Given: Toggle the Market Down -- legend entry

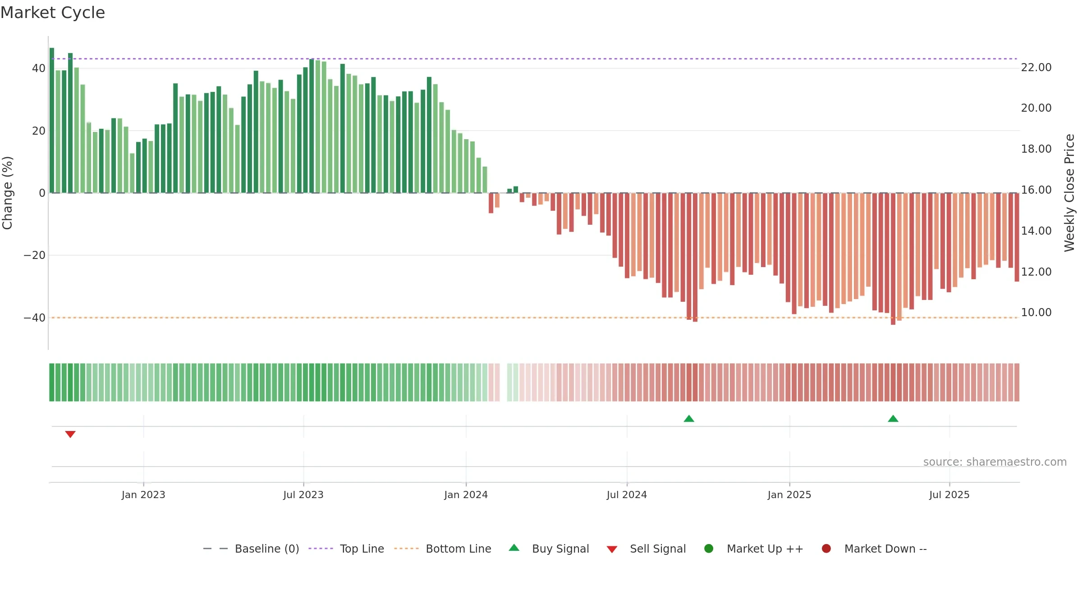Looking at the screenshot, I should [x=874, y=549].
